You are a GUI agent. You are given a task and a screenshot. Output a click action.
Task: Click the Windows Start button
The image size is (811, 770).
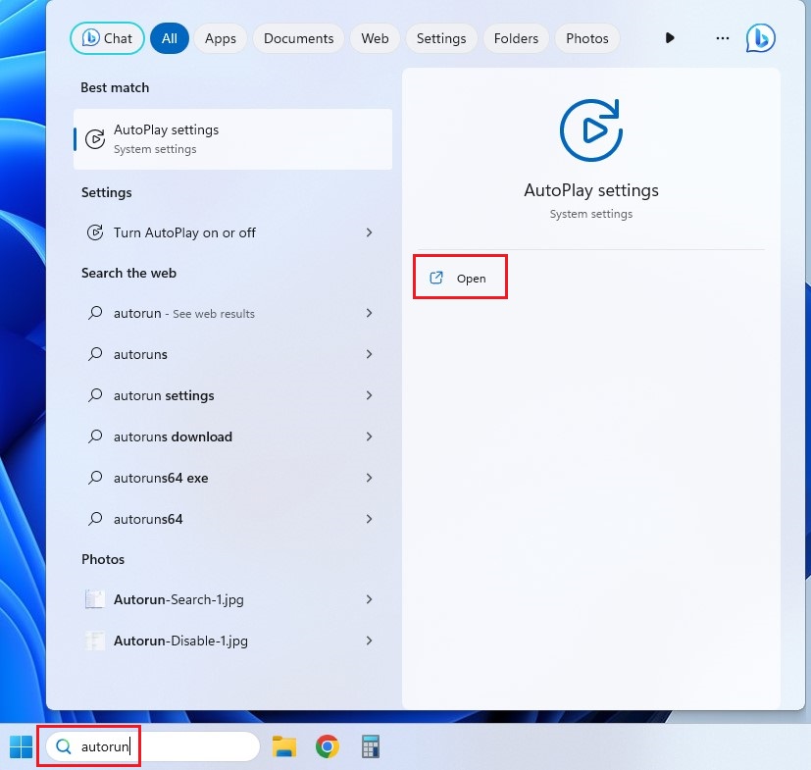[x=21, y=746]
